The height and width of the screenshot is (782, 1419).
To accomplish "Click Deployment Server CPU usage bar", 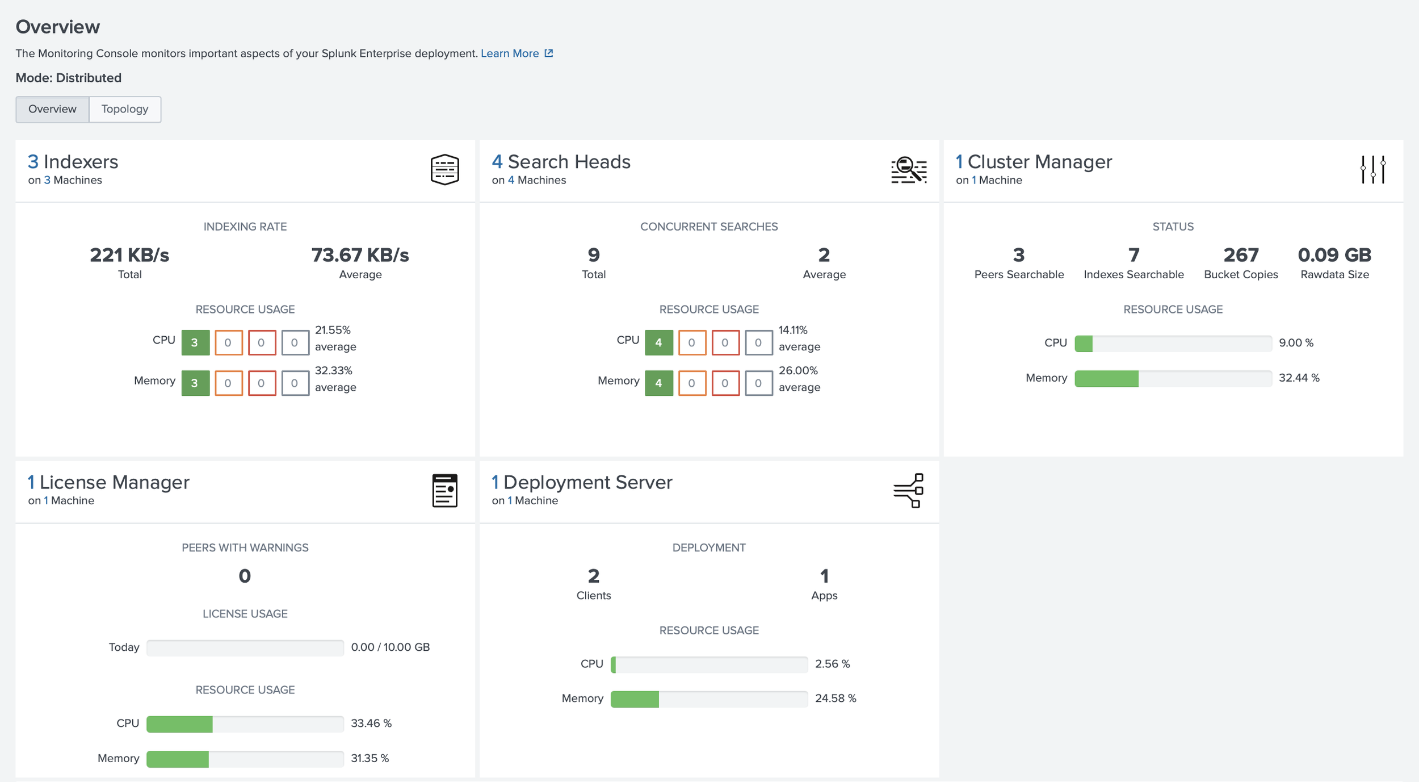I will coord(709,664).
